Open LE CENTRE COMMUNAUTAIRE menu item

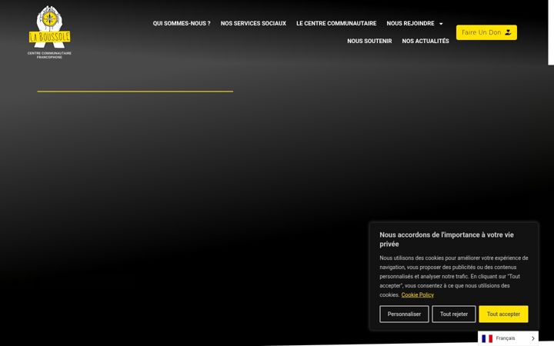pyautogui.click(x=336, y=23)
